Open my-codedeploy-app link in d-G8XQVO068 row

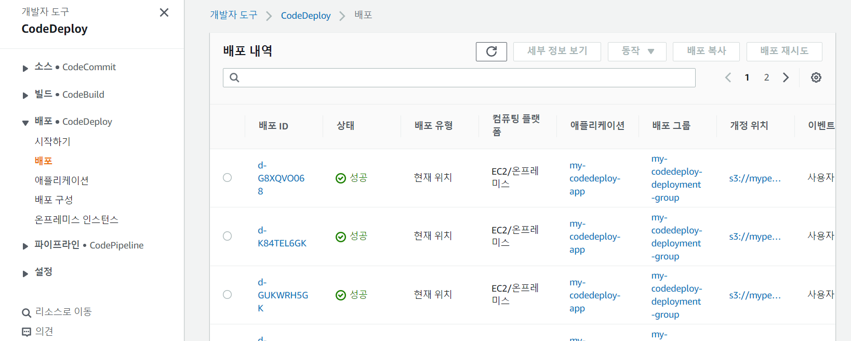coord(595,178)
